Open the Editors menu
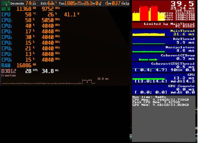Image resolution: width=198 pixels, height=143 pixels. (x=47, y=3)
